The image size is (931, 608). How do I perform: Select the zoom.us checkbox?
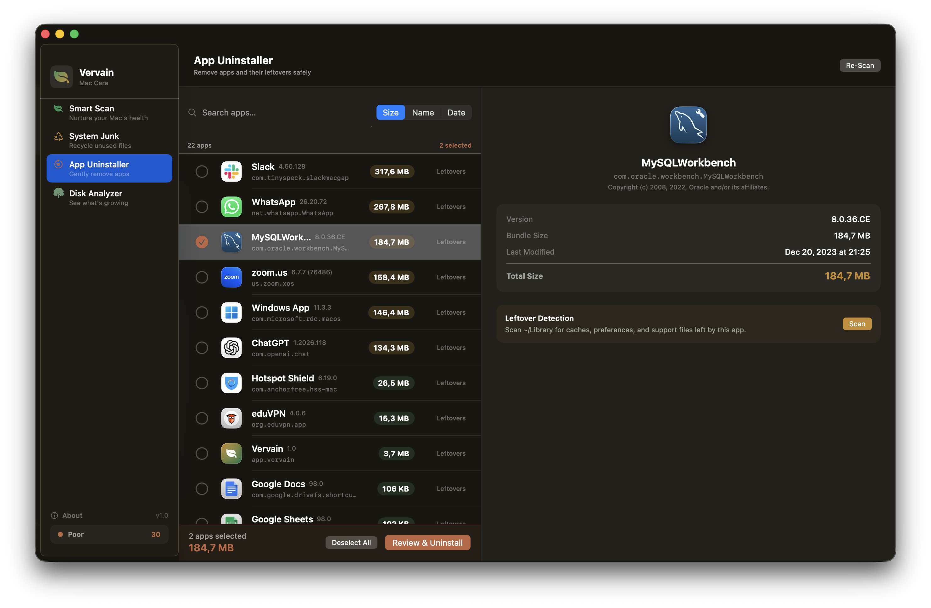pos(202,277)
